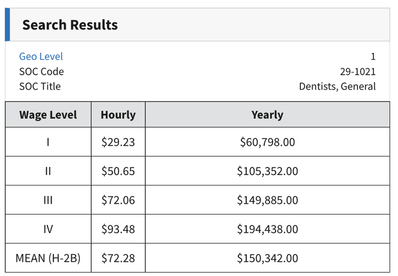The width and height of the screenshot is (398, 276).
Task: Click the $194,438.00 yearly wage cell
Action: (x=267, y=229)
